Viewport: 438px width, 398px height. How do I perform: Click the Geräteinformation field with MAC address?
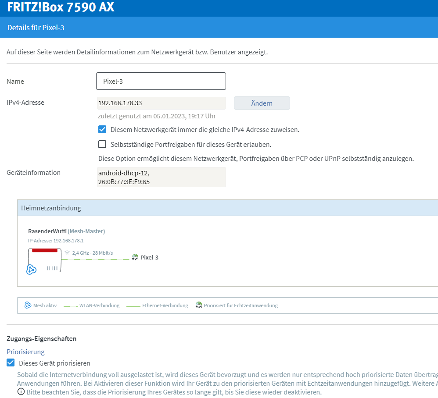(x=161, y=177)
